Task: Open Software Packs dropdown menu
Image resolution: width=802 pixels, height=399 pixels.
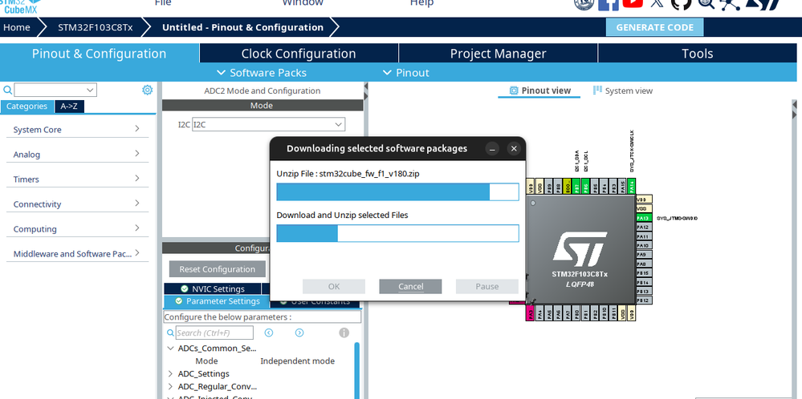Action: coord(262,72)
